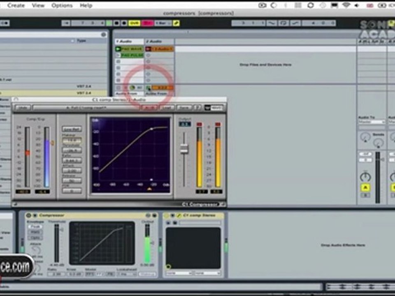The width and height of the screenshot is (395, 296).
Task: Click the green Play button in transport
Action: click(x=109, y=23)
